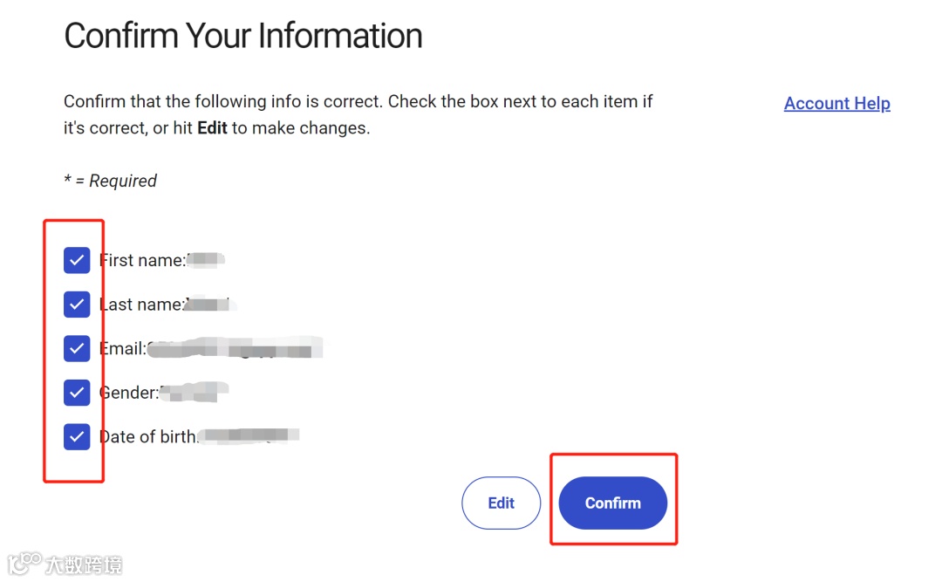Click the Gender label text

tap(129, 393)
